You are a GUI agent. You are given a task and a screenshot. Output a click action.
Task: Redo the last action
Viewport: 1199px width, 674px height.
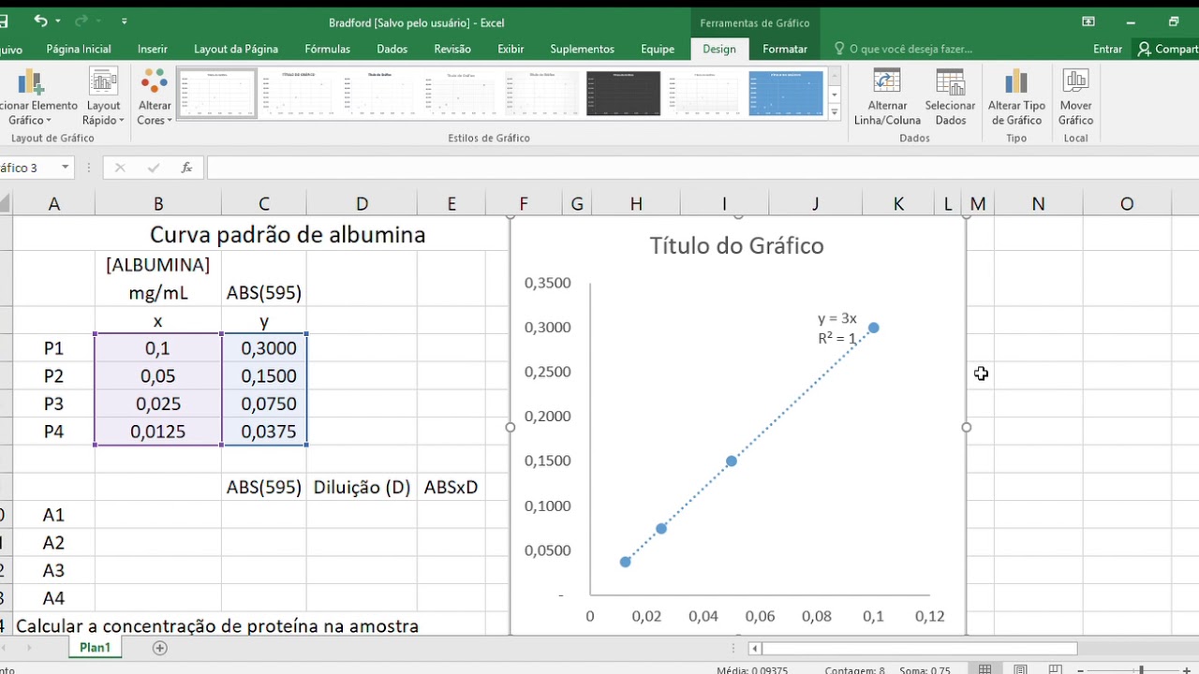coord(81,21)
